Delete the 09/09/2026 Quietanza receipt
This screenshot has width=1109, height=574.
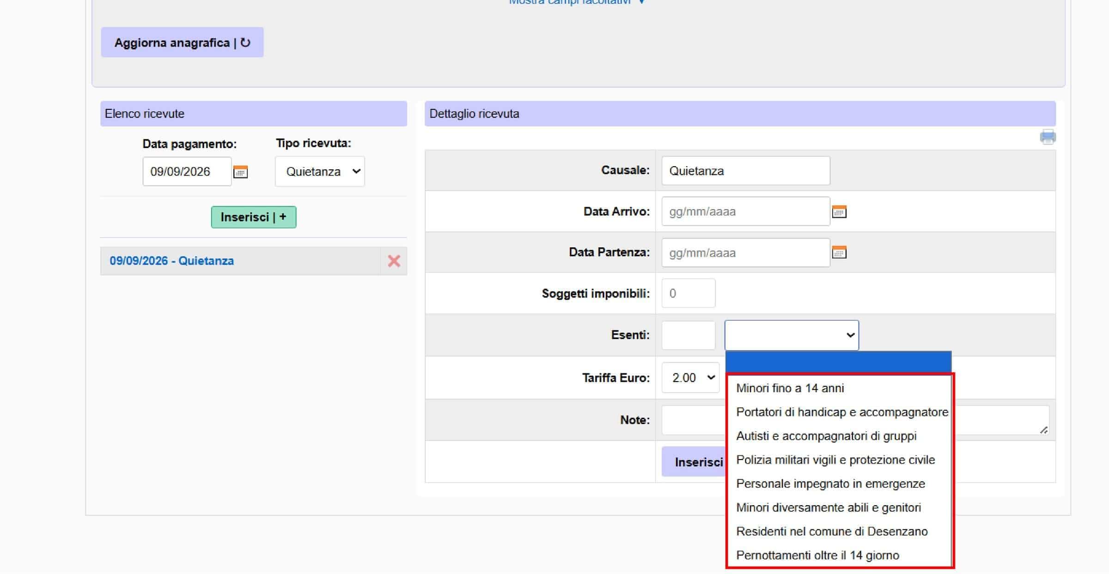tap(394, 261)
